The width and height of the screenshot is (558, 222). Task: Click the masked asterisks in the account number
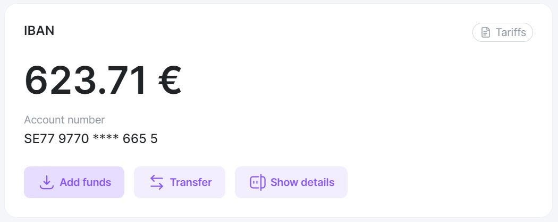[106, 138]
